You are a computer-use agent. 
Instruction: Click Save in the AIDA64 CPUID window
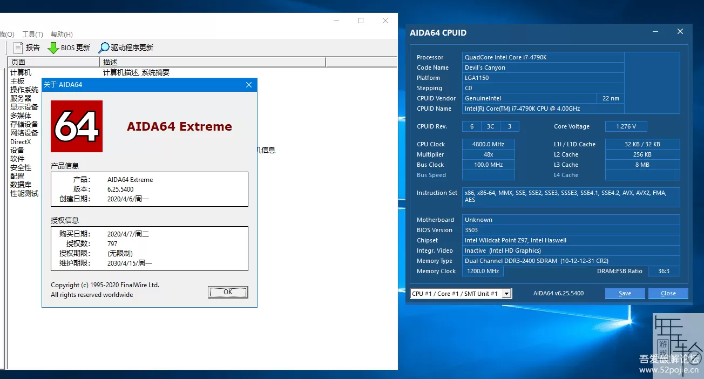click(x=625, y=293)
